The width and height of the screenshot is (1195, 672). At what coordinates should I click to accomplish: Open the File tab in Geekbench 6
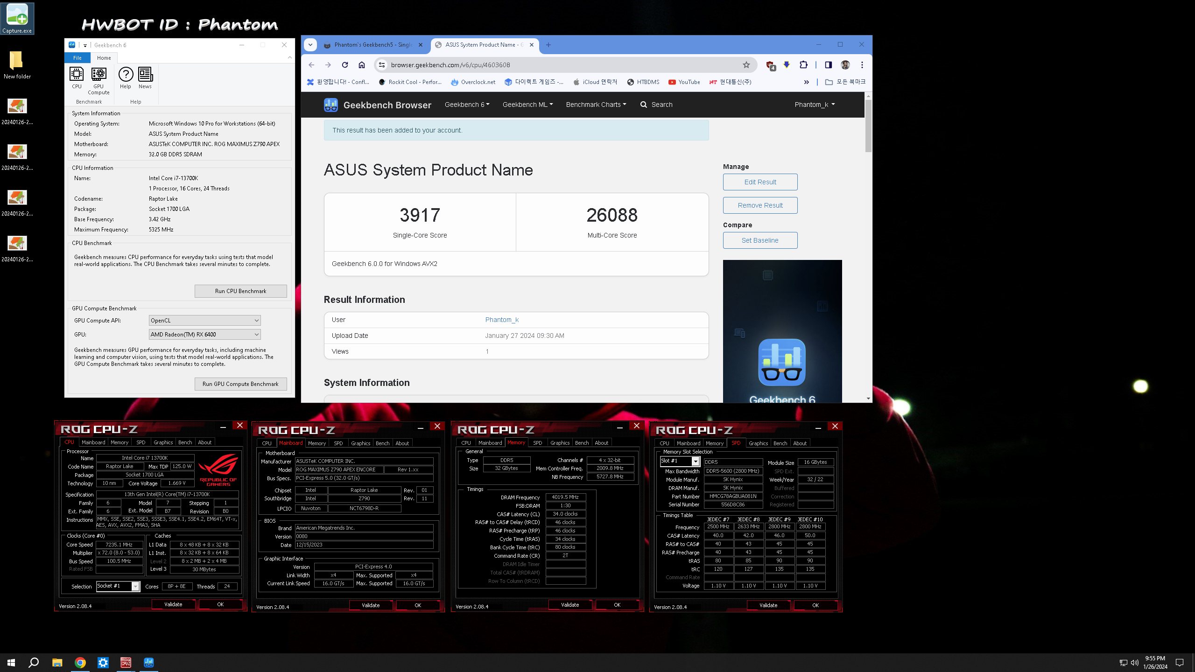[x=77, y=58]
